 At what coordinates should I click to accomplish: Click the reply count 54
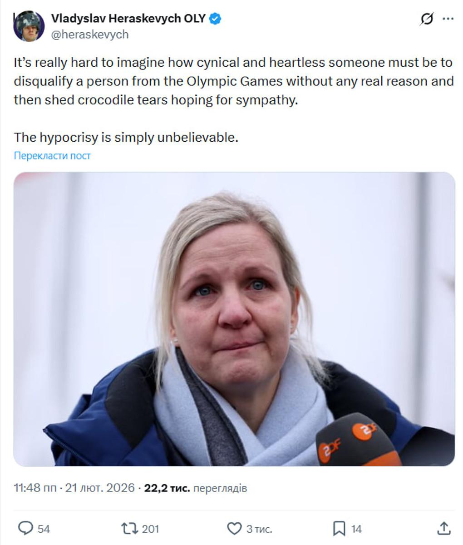(x=44, y=529)
